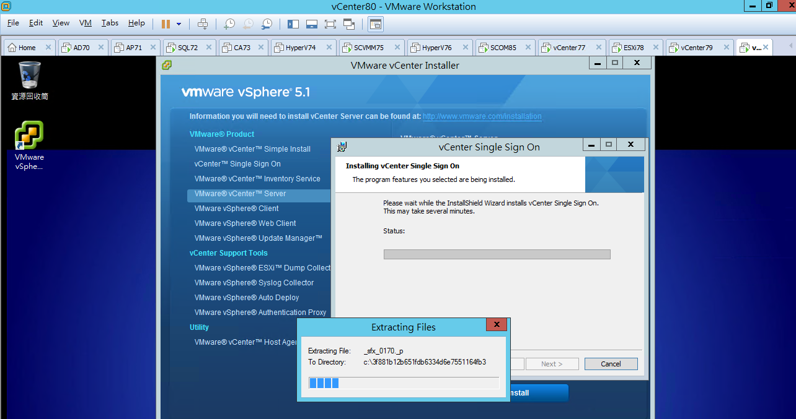Image resolution: width=796 pixels, height=419 pixels.
Task: Open the File menu
Action: pos(13,23)
